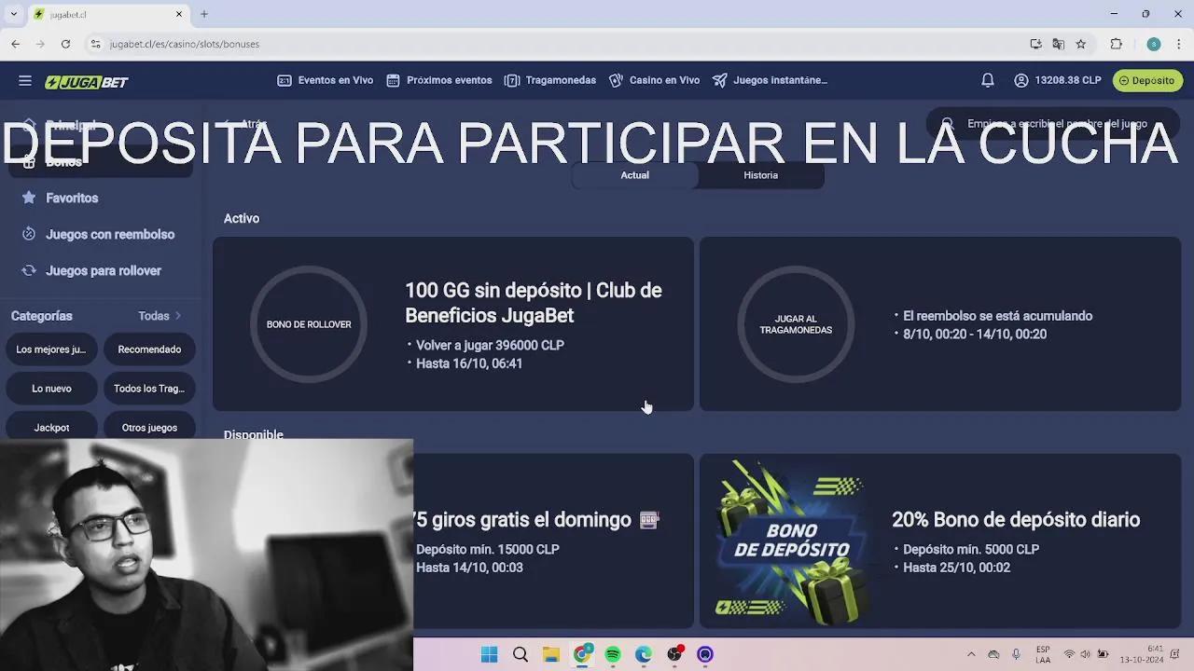Open Windows taskbar search
This screenshot has width=1194, height=671.
pos(521,654)
